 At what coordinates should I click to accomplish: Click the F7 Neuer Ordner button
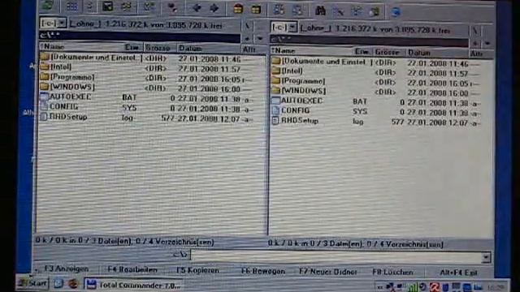tap(327, 272)
